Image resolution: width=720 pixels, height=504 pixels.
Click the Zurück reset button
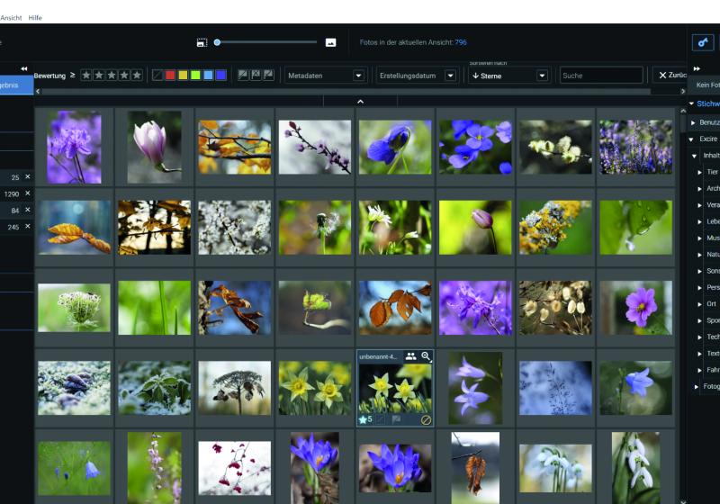(x=671, y=76)
